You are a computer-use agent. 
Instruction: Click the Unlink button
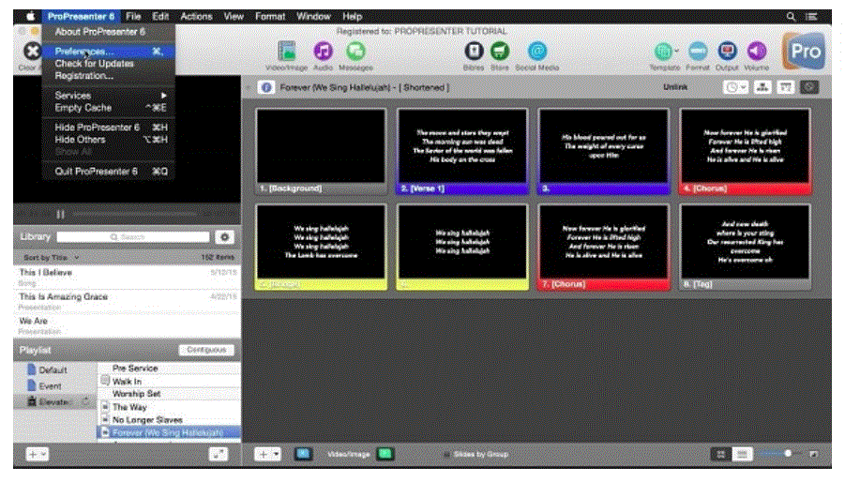click(674, 87)
